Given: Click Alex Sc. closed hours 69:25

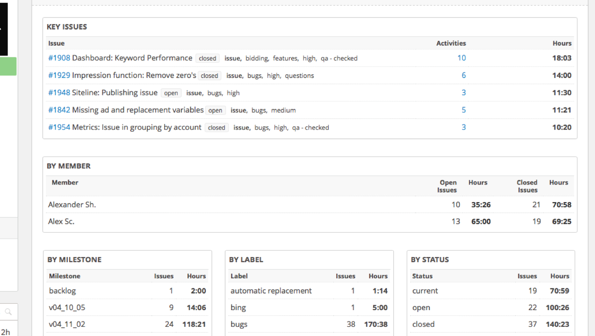Looking at the screenshot, I should pyautogui.click(x=562, y=222).
